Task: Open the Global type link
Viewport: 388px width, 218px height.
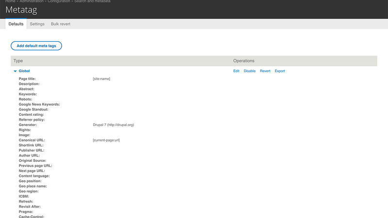Action: (x=24, y=71)
